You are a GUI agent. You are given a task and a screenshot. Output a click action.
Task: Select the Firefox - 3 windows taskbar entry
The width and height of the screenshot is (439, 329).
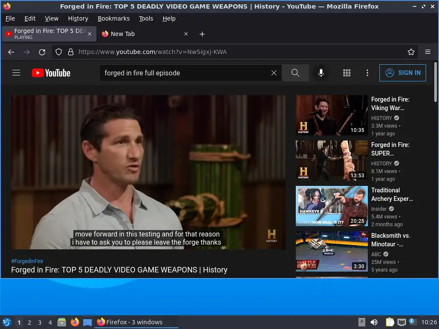(136, 322)
